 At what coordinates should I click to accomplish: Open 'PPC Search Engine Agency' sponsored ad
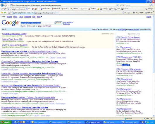(128, 37)
